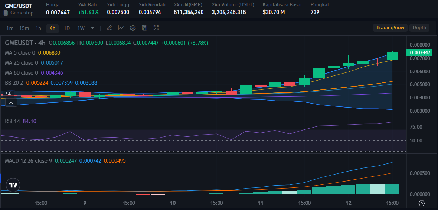Select the 1h timeframe
Viewport: 438px width, 210px height.
coord(38,28)
